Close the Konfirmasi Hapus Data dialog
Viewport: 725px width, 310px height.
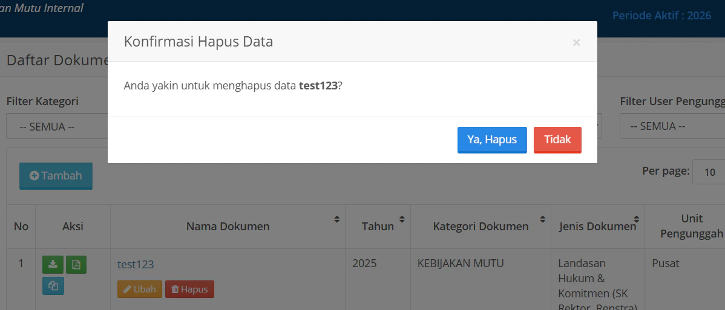576,42
